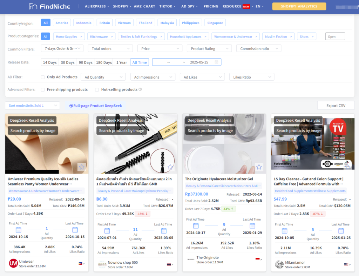Check the Hot-selling products option
Viewport: 359px width, 276px height.
[x=97, y=89]
